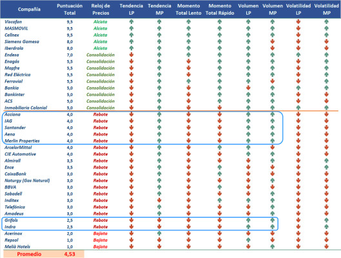Click Bankia's red Volumen LP down arrow
Screen dimensions: 341x258
click(248, 88)
